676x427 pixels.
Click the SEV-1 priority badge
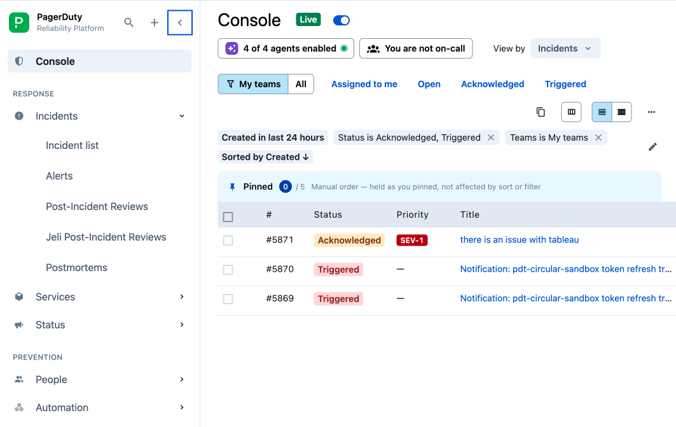click(x=411, y=241)
